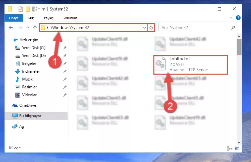Click the libhttpd.dll gear file icon
This screenshot has height=162, width=251.
tap(160, 63)
